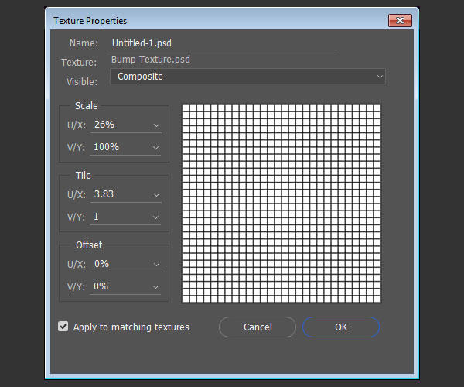Click the Offset V/Y value 0%

(x=101, y=286)
